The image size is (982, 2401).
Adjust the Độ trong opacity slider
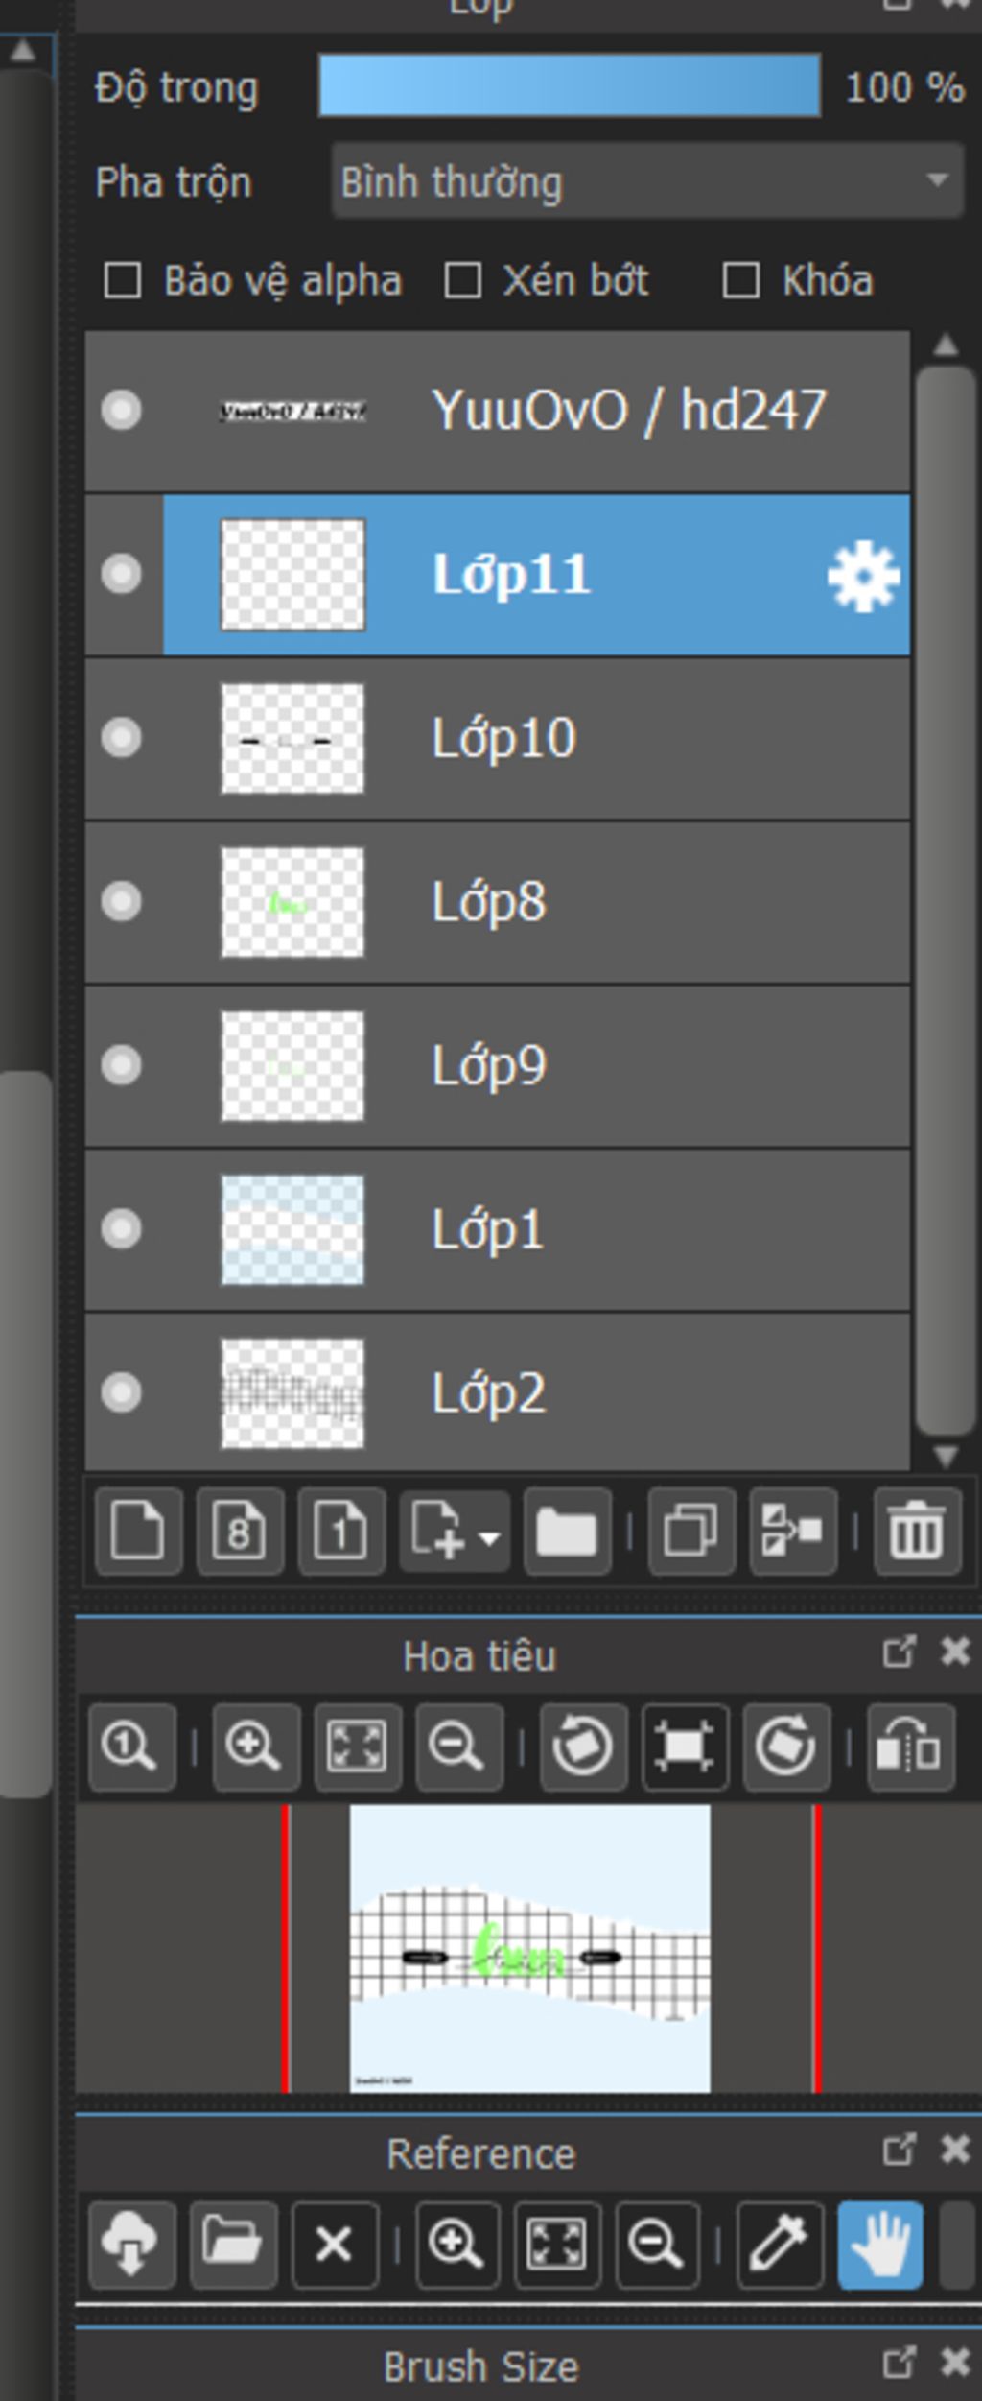(569, 87)
